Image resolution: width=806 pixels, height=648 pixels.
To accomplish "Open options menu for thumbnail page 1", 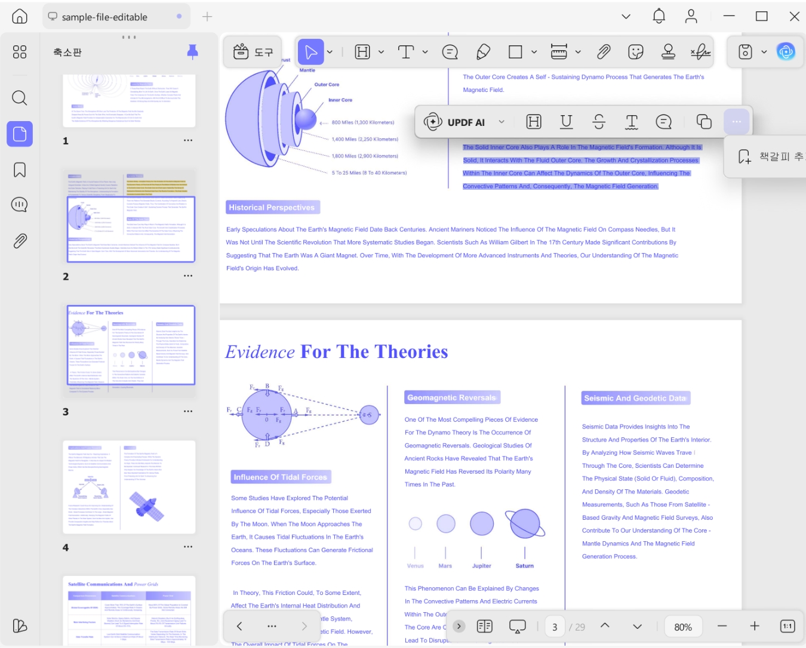I will 188,141.
